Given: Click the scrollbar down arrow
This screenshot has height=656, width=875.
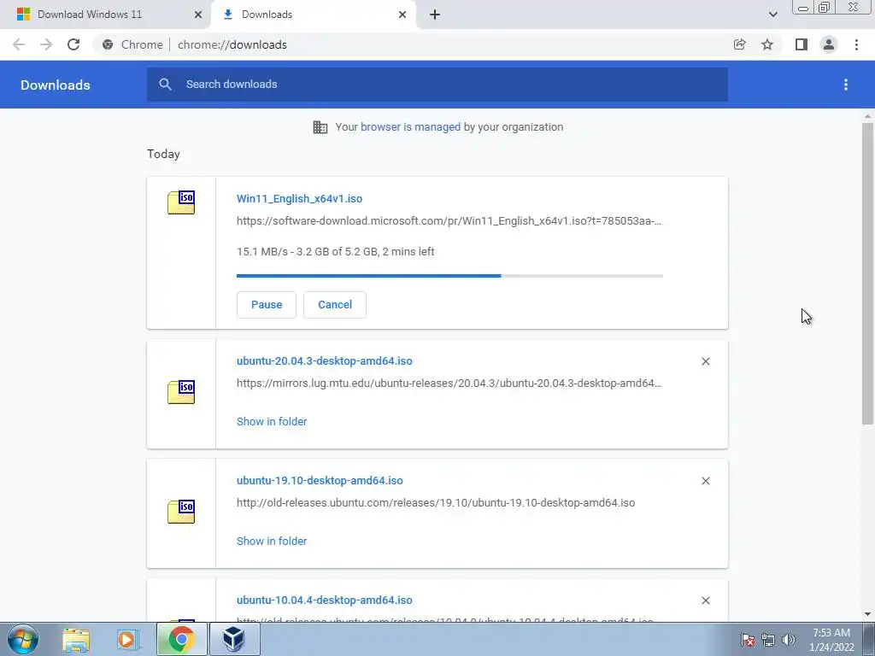Looking at the screenshot, I should point(867,614).
